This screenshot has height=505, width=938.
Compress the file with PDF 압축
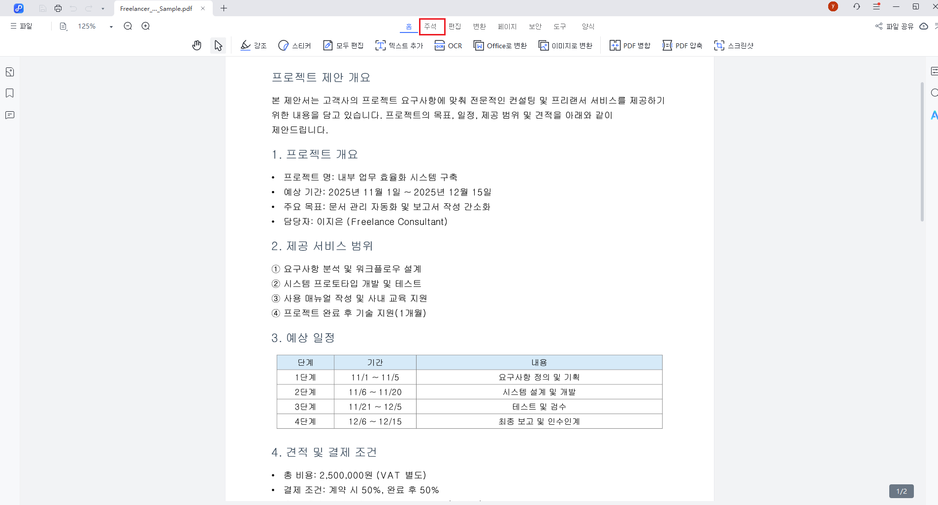[x=682, y=45]
